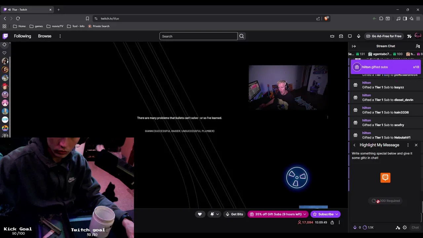
Task: Click the 1000 Required points button
Action: click(385, 201)
